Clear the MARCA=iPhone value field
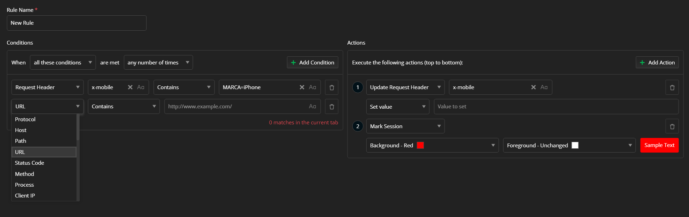The height and width of the screenshot is (217, 689). (x=302, y=87)
